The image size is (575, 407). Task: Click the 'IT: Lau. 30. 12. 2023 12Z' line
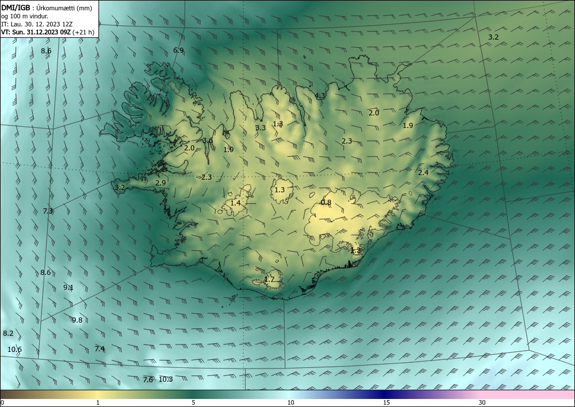point(37,24)
